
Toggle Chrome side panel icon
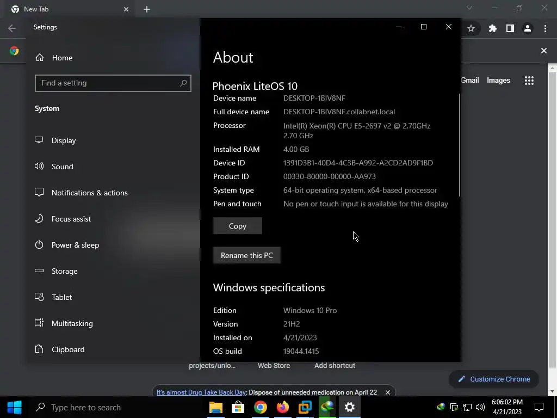point(510,28)
